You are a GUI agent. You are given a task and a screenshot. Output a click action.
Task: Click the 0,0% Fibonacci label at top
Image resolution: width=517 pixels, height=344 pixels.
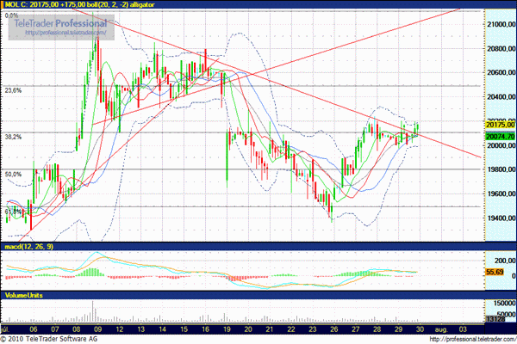(x=11, y=15)
